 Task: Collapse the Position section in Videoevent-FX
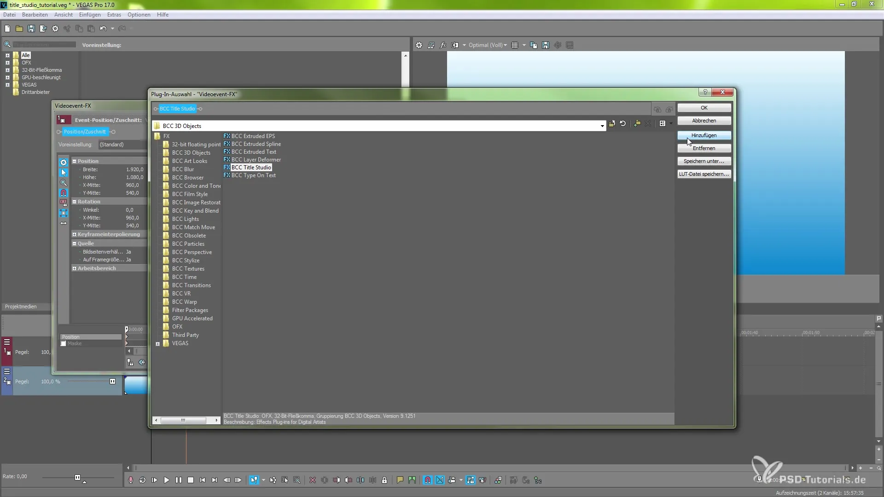click(x=74, y=161)
